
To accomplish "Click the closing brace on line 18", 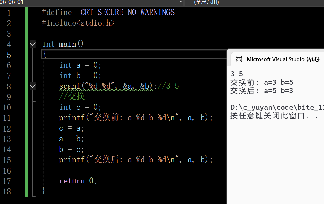I will coord(43,191).
